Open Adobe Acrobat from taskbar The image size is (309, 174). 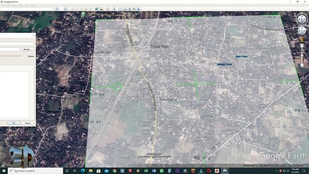(217, 171)
